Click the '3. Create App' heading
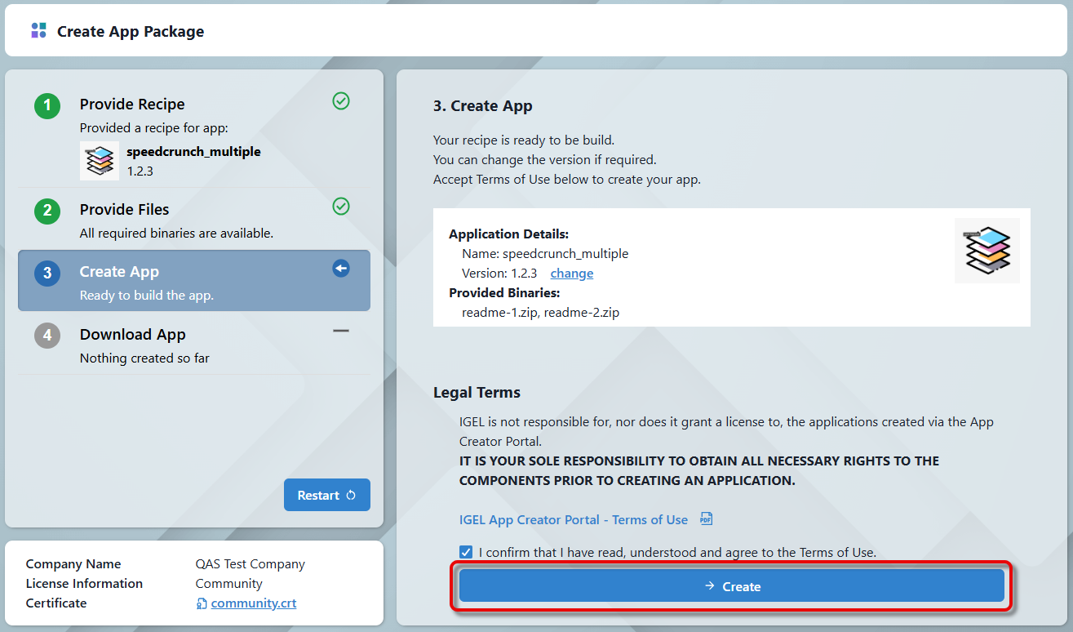This screenshot has width=1073, height=632. coord(483,106)
